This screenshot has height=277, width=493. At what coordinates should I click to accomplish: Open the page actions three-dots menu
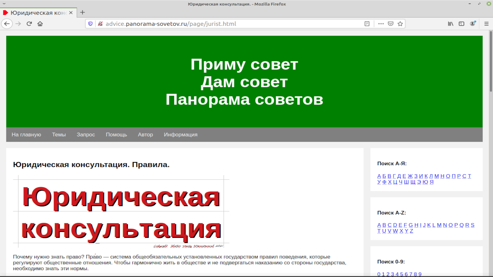(381, 24)
